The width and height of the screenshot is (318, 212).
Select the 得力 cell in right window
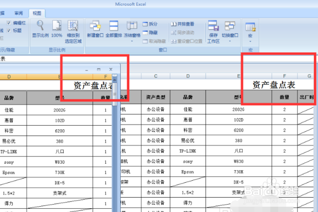pos(188,203)
